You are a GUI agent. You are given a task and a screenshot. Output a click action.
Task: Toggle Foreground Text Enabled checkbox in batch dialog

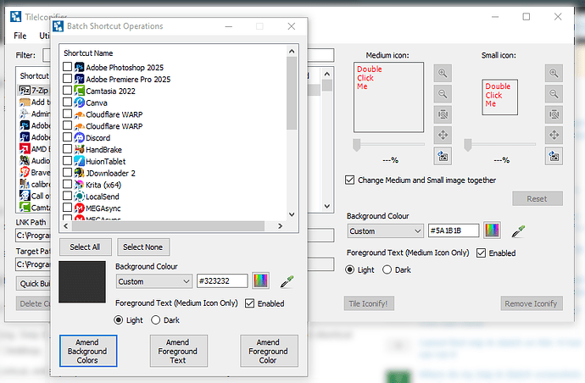click(x=249, y=303)
